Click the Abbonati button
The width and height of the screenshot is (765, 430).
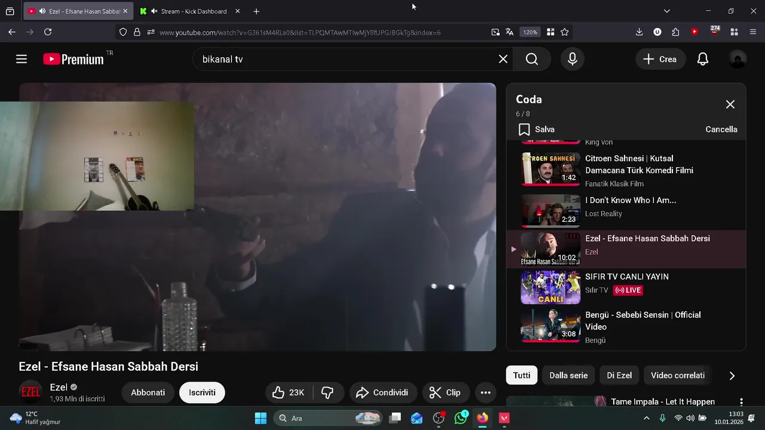point(148,392)
